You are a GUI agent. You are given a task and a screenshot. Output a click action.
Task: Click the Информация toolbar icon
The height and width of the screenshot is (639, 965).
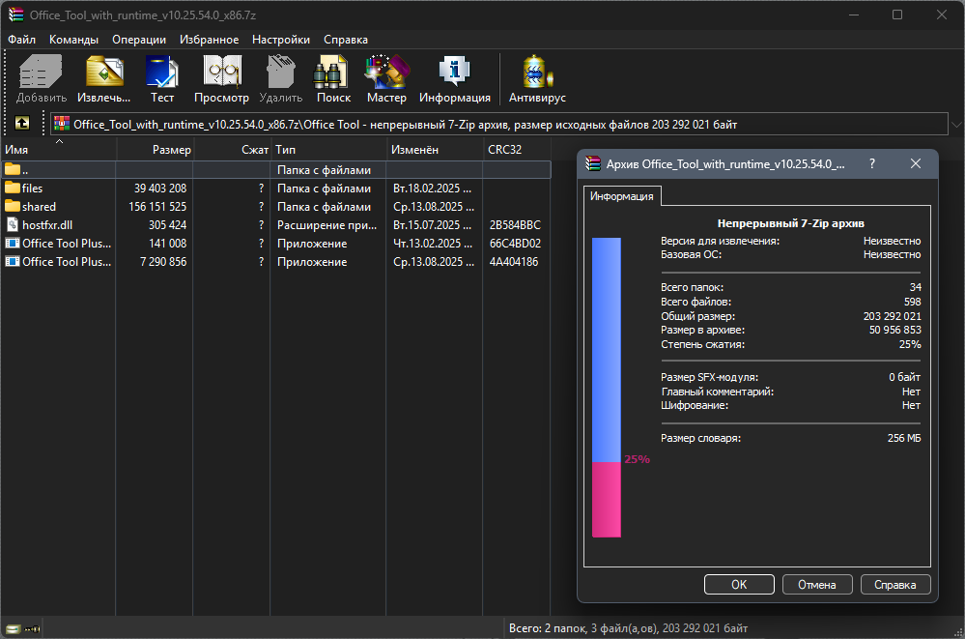coord(455,72)
